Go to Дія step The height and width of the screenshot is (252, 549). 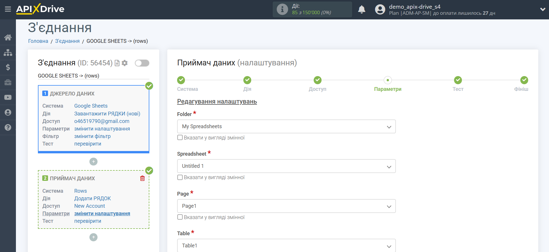[x=247, y=80]
